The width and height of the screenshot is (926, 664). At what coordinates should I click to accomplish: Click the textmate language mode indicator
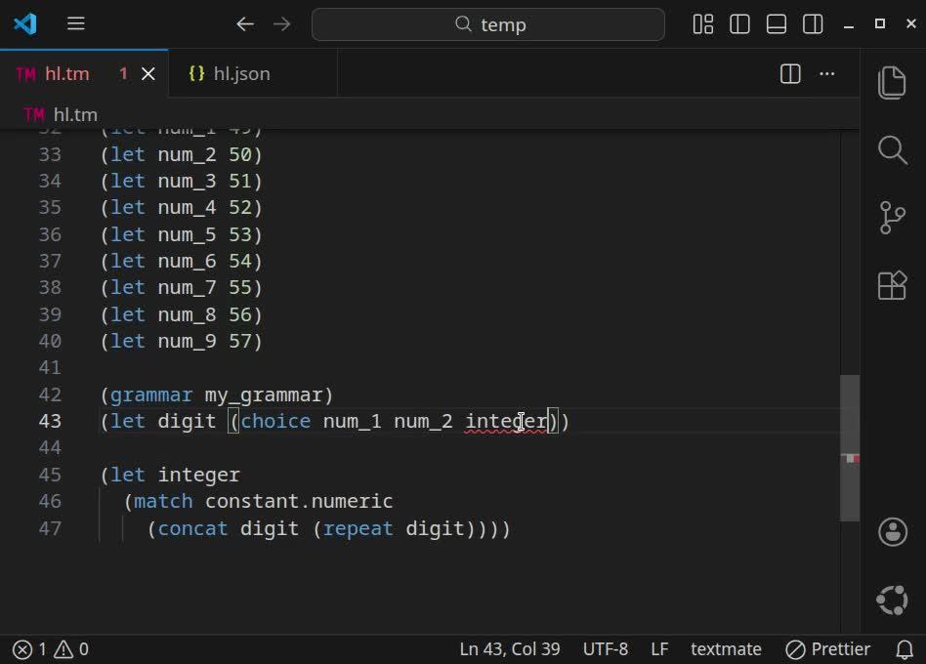click(x=726, y=648)
